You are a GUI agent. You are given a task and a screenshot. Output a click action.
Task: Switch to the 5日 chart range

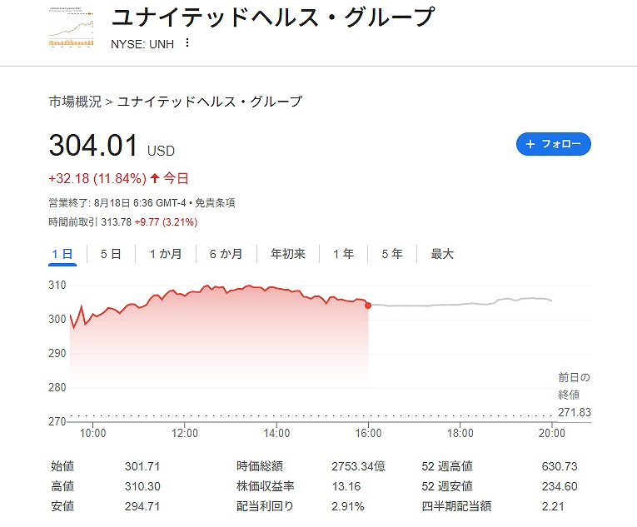(111, 255)
